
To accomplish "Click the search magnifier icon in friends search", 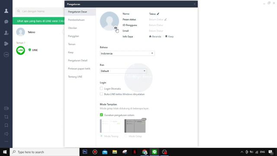I will pos(19,11).
